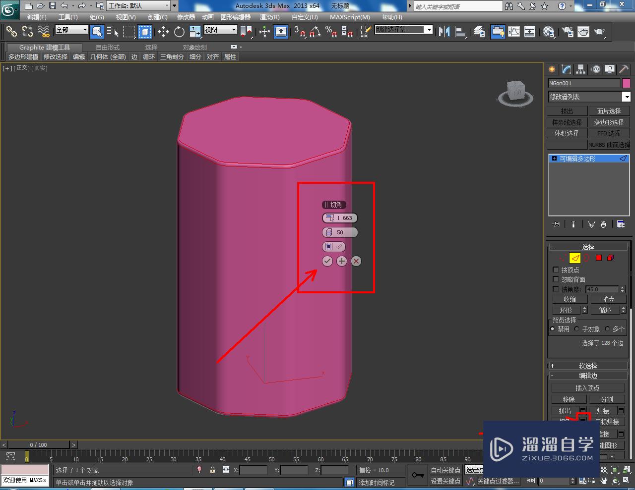Switch to the Hierarchy panel icon
The height and width of the screenshot is (490, 635).
tap(580, 69)
